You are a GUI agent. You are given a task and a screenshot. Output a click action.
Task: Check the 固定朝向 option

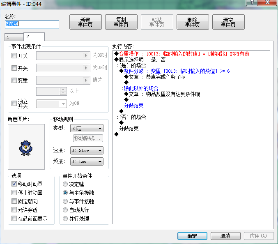click(x=14, y=201)
